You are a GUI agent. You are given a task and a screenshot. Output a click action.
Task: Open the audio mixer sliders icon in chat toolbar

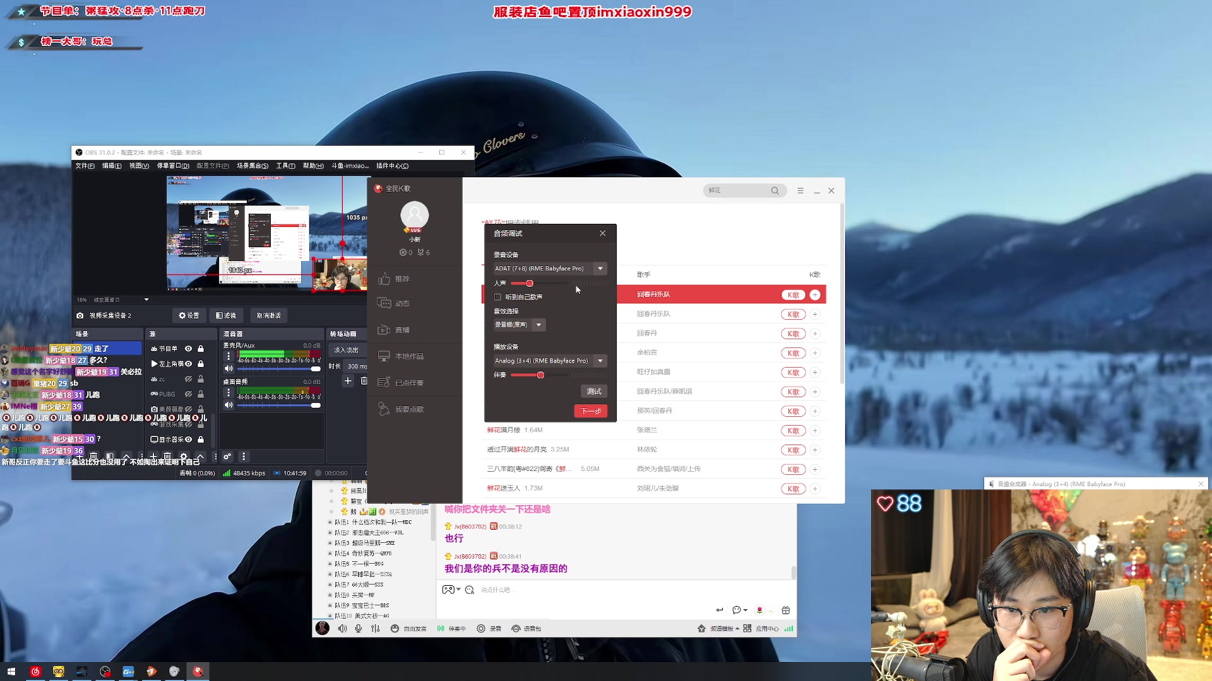pos(376,629)
